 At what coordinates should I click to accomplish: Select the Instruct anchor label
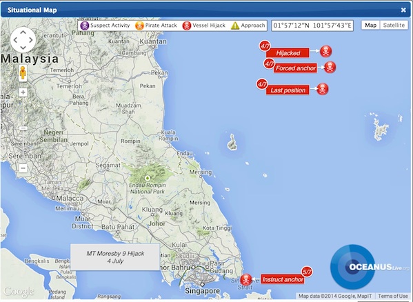pyautogui.click(x=283, y=280)
